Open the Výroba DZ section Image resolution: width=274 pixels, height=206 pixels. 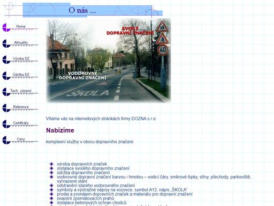point(21,58)
